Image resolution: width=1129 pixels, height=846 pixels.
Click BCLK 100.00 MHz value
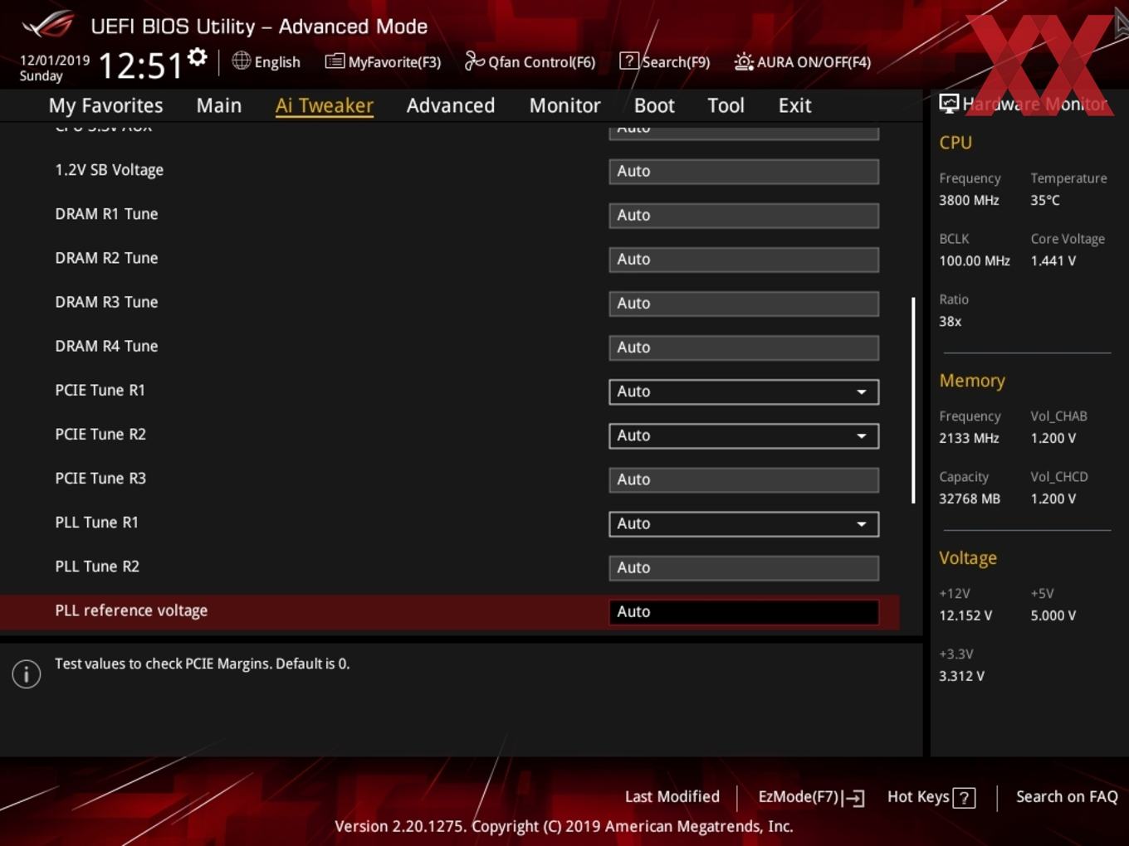[x=975, y=260]
